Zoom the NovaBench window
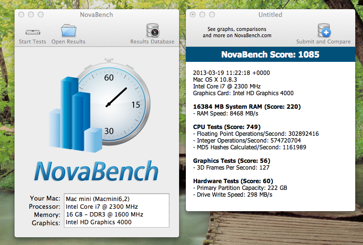The width and height of the screenshot is (363, 245). [x=41, y=15]
